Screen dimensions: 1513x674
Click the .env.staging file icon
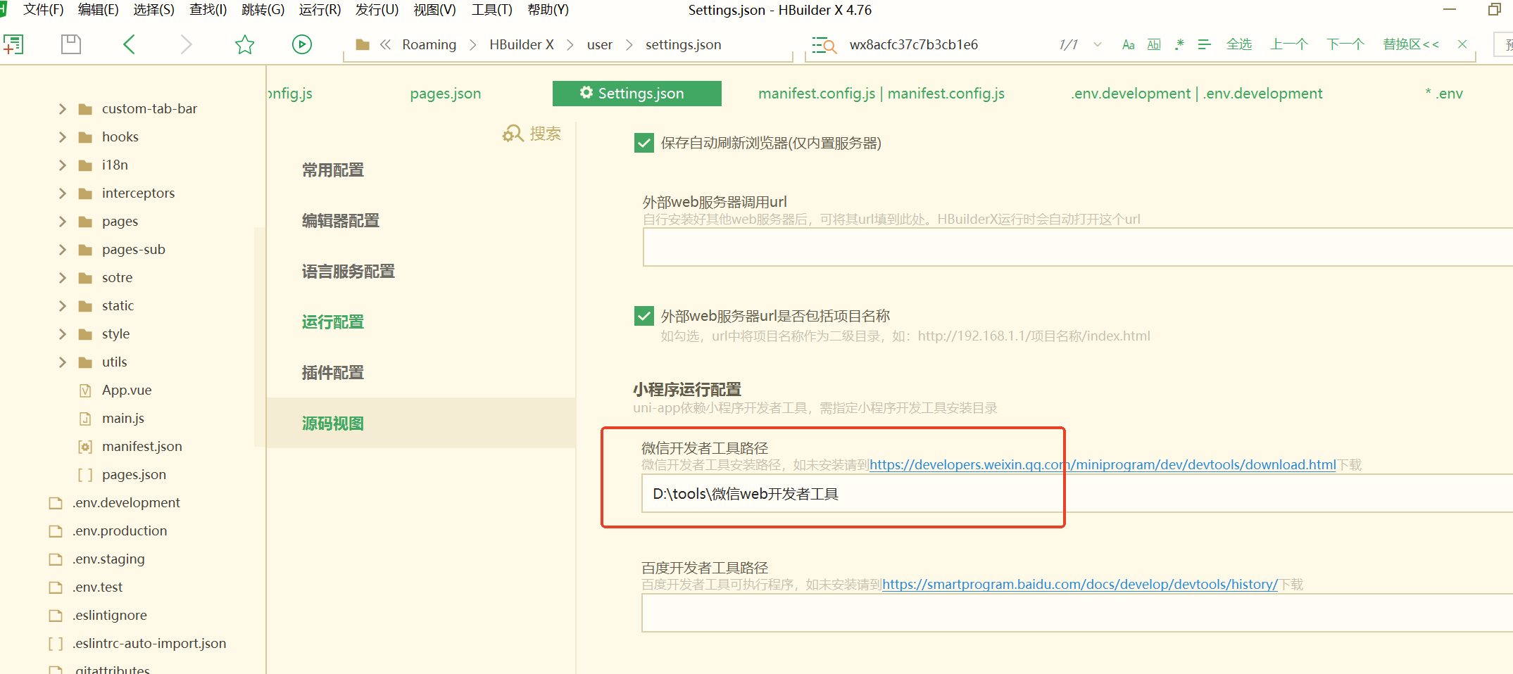pyautogui.click(x=56, y=559)
